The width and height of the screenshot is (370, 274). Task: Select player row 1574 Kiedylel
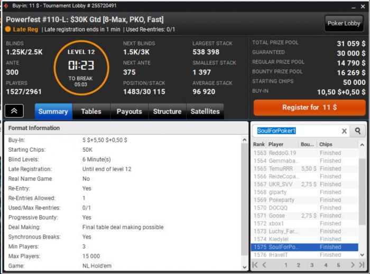coord(305,239)
